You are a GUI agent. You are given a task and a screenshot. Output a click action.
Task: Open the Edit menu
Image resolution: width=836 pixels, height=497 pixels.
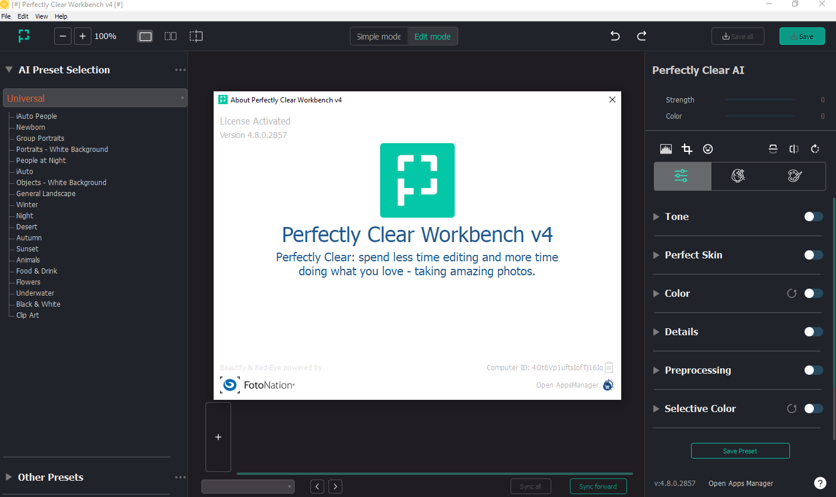23,16
